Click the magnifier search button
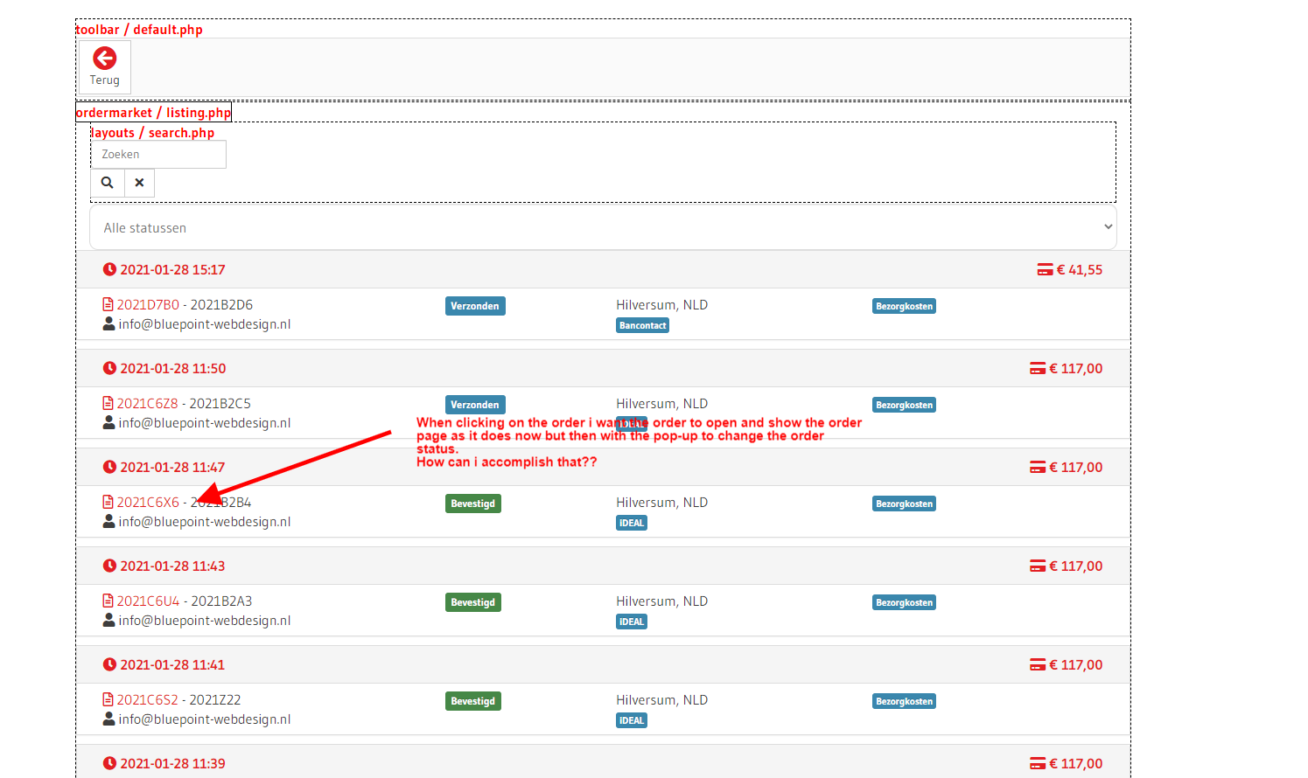 pyautogui.click(x=108, y=183)
